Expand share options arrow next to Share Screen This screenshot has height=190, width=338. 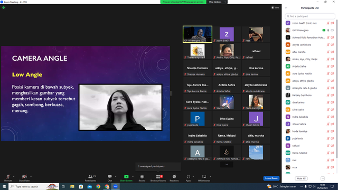click(x=133, y=177)
